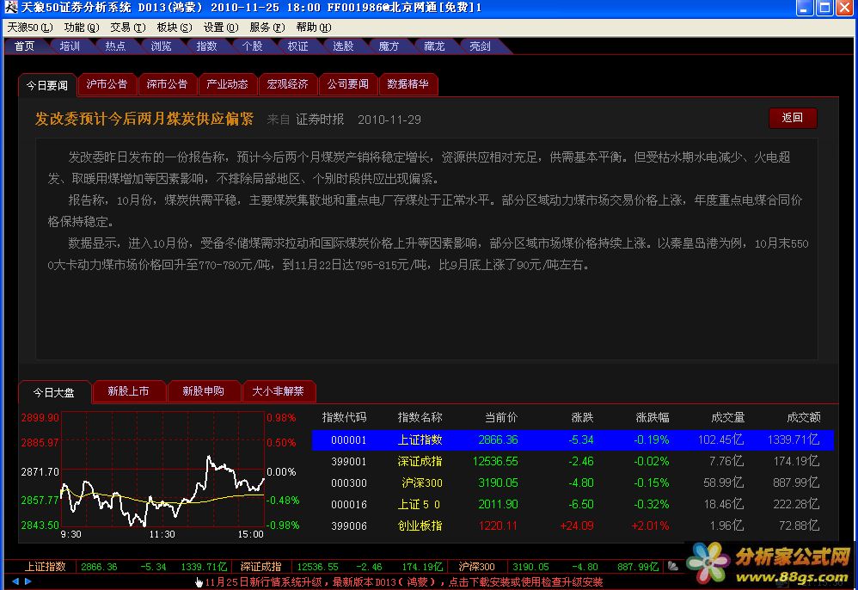The width and height of the screenshot is (858, 590).
Task: Click the 成交额 column header
Action: pos(803,418)
